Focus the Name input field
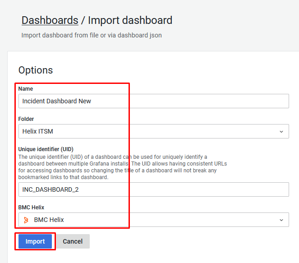Viewport: 299px width, 263px height. coord(154,101)
